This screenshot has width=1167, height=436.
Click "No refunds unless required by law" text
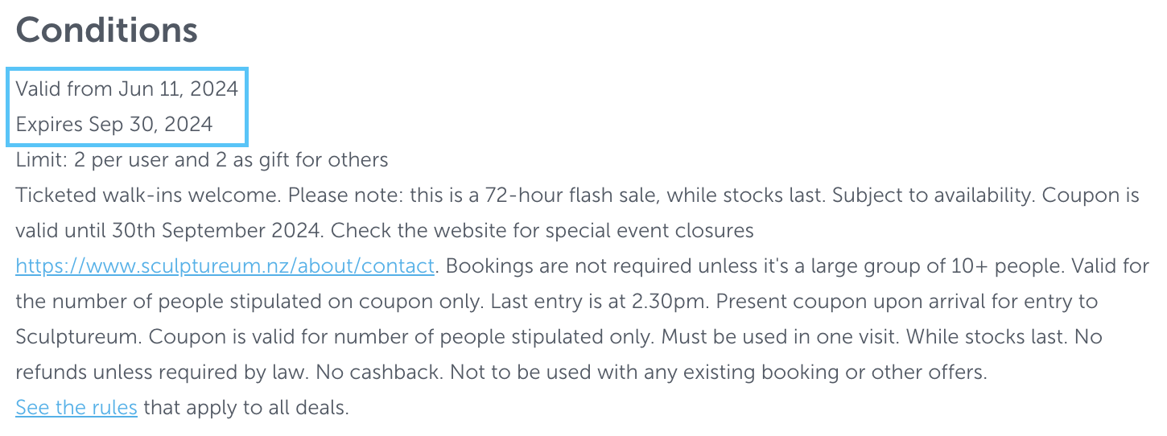coord(161,372)
